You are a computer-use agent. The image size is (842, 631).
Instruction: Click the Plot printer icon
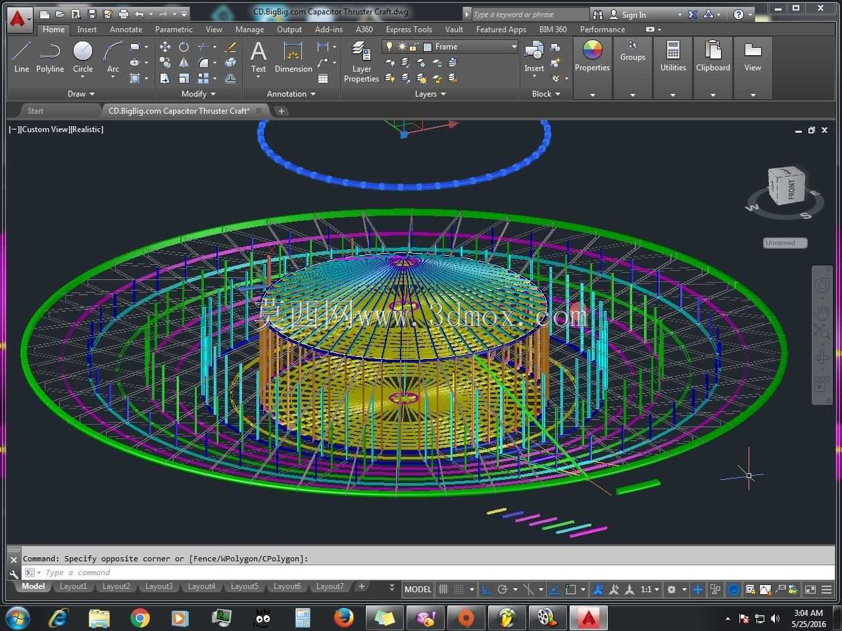[123, 14]
